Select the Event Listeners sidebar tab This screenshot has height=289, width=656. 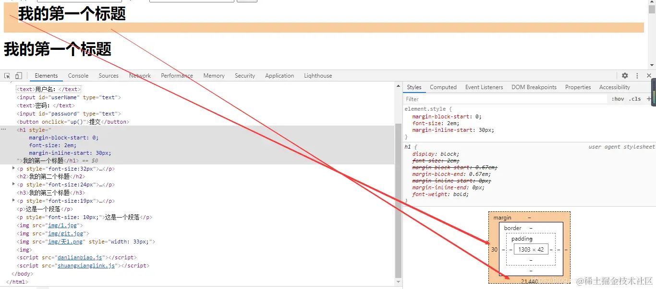point(484,87)
